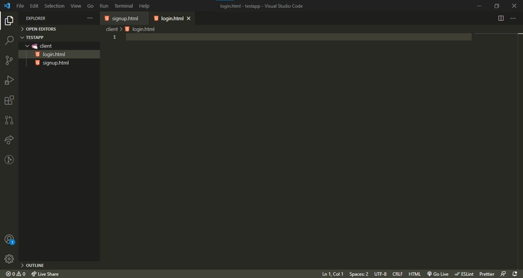
Task: Open the GitHub Pull Requests view
Action: pos(9,120)
